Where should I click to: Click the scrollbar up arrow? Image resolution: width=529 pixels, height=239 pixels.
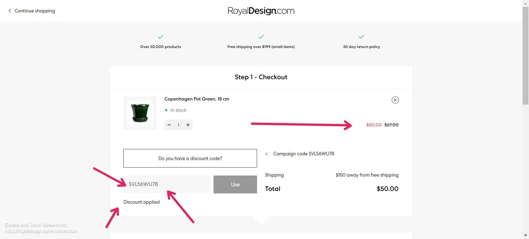(x=525, y=3)
